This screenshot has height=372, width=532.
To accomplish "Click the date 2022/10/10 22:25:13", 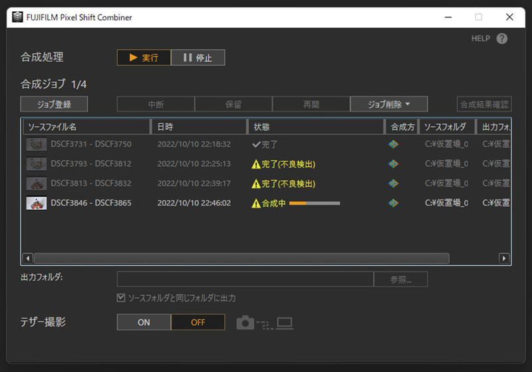I will coord(194,164).
